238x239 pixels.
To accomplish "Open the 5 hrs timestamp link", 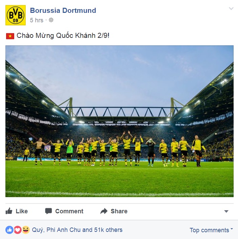I will (37, 20).
